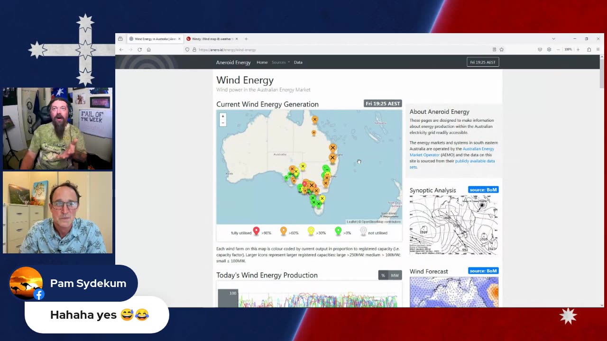Viewport: 607px width, 341px height.
Task: Click the red >90% legend marker
Action: 256,231
